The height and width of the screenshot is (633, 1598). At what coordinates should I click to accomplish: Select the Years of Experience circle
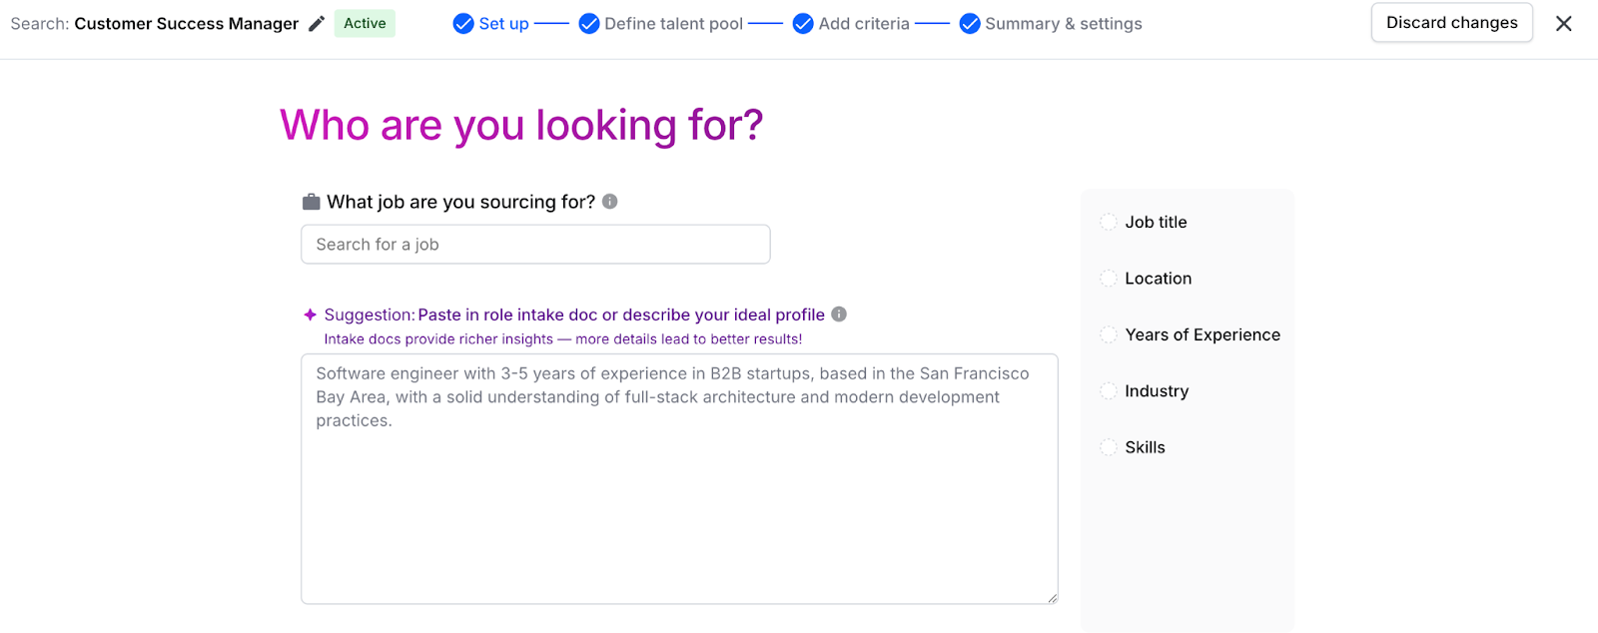(x=1109, y=334)
